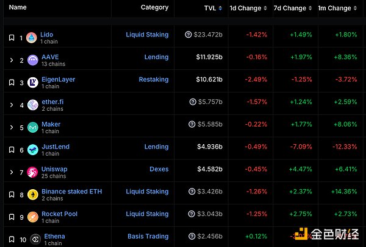Open the Maker protocol link
Viewport: 366px width, 247px height.
(x=51, y=124)
